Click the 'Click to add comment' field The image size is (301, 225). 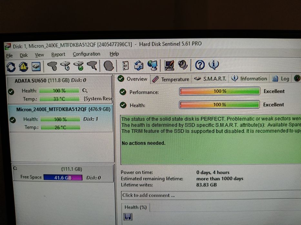tap(211, 195)
